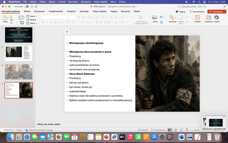Open the font size combo box
Image resolution: width=228 pixels, height=143 pixels.
coord(73,17)
